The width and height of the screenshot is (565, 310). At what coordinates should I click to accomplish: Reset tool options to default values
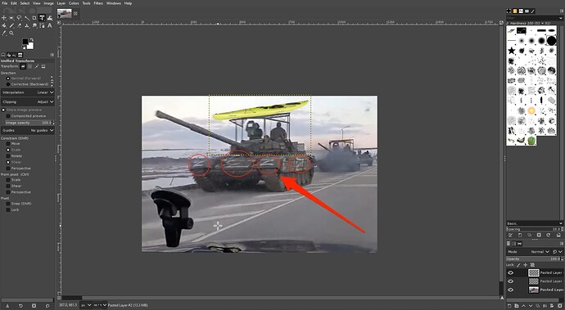tap(47, 306)
